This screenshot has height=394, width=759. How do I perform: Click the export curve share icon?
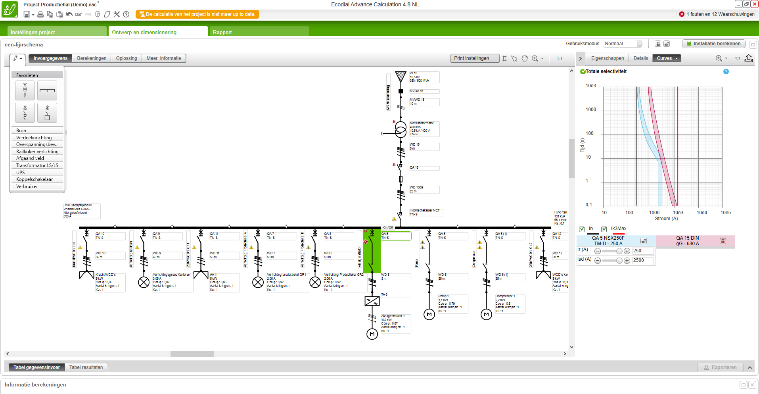pos(748,58)
